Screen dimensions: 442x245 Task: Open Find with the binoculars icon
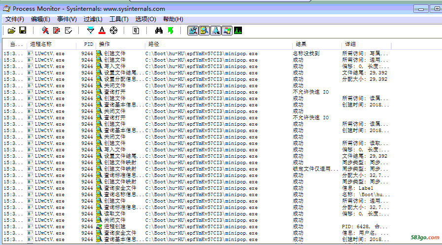click(x=159, y=31)
